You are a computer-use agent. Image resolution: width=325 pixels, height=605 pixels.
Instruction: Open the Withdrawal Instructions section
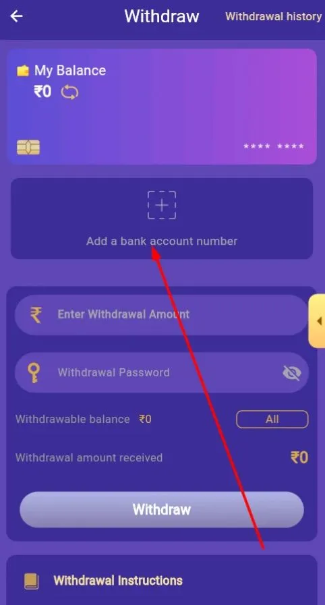162,580
